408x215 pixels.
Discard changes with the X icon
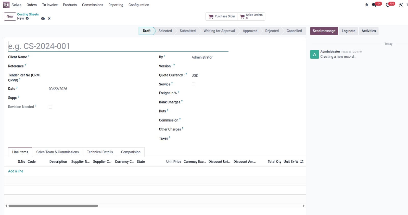pos(49,18)
